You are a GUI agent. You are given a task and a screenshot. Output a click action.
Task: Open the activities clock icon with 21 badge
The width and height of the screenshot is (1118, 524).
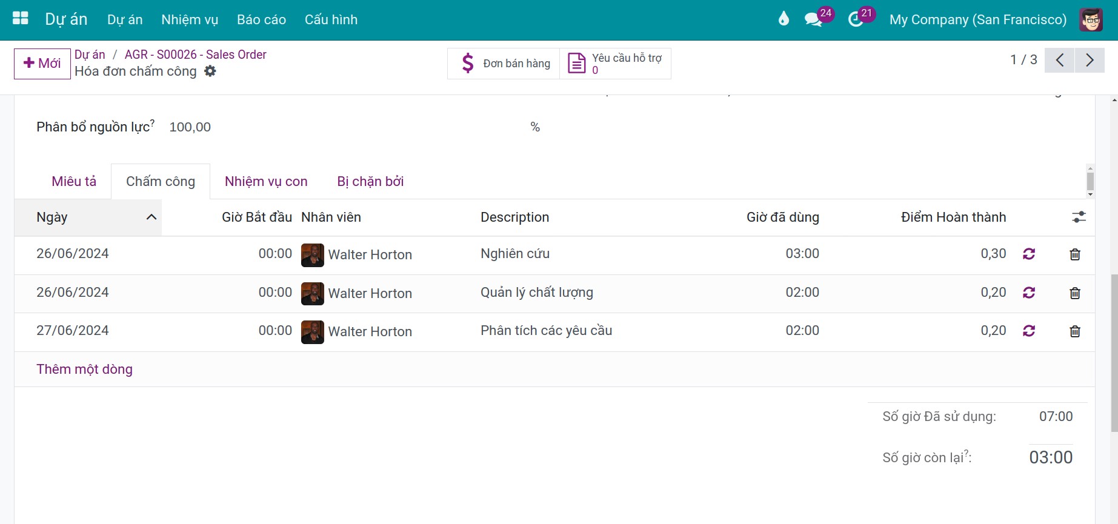[x=856, y=19]
